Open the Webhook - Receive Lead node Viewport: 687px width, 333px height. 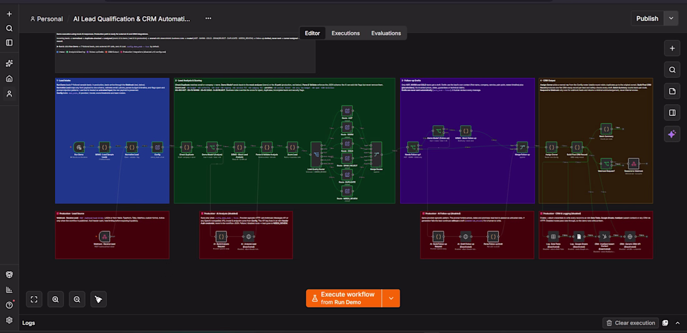(x=104, y=236)
